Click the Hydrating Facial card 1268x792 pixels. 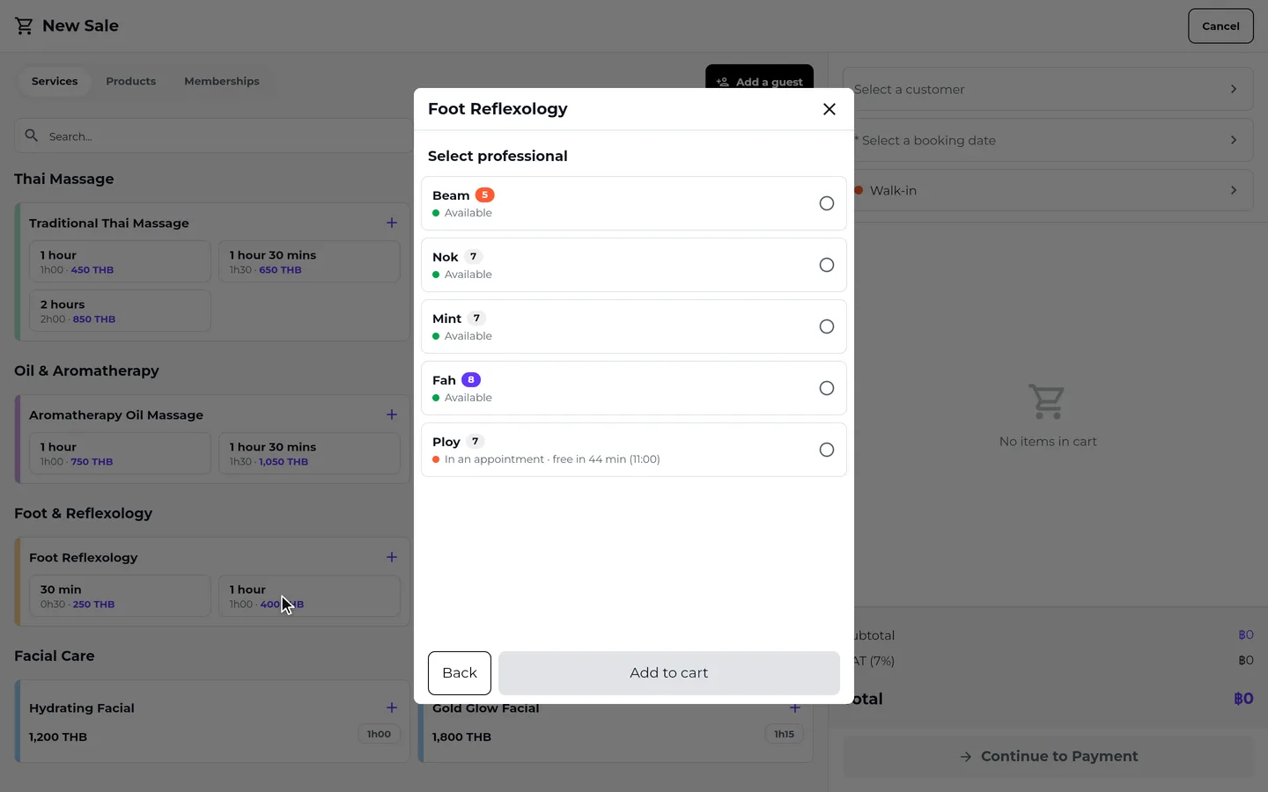tap(213, 722)
